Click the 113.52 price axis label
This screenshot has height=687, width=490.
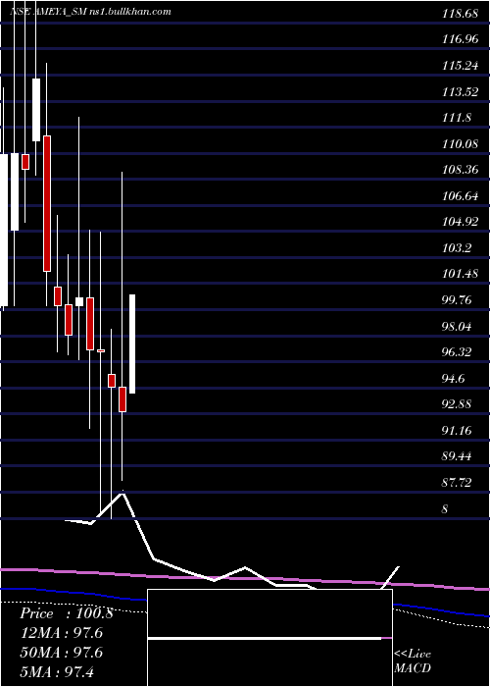[x=460, y=91]
